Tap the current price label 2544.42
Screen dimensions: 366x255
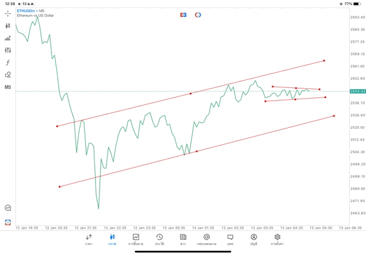(x=357, y=91)
